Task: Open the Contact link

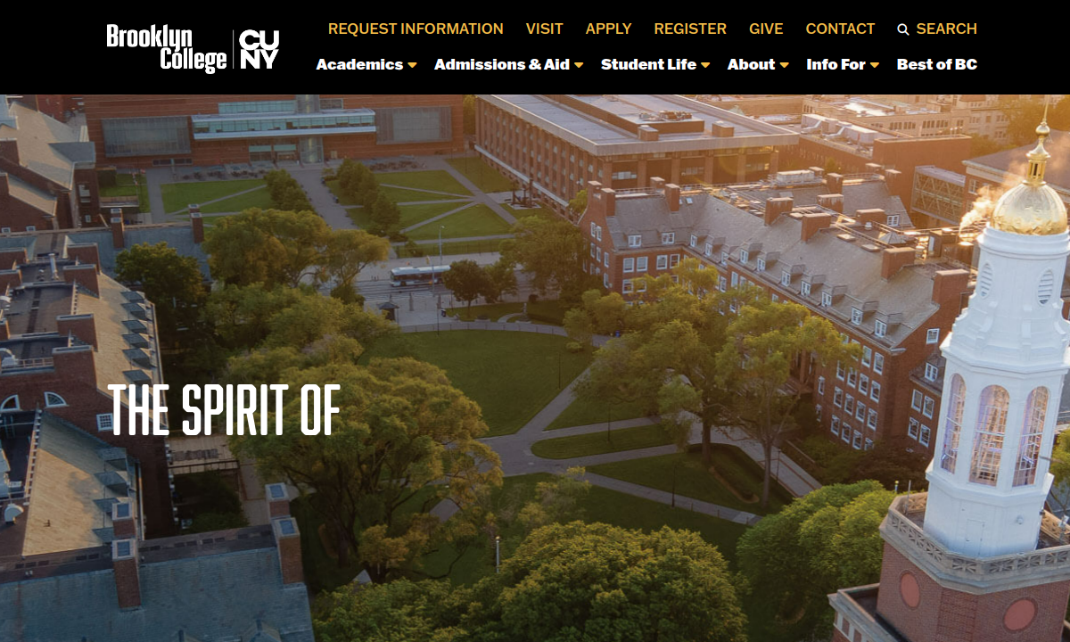Action: pos(840,29)
